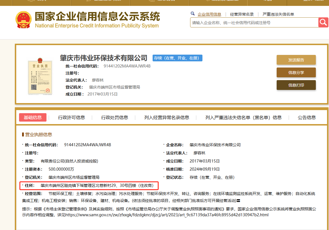The width and height of the screenshot is (329, 230).
Task: Click the 核准日期 value 2024年09月19日
Action: pos(205,169)
